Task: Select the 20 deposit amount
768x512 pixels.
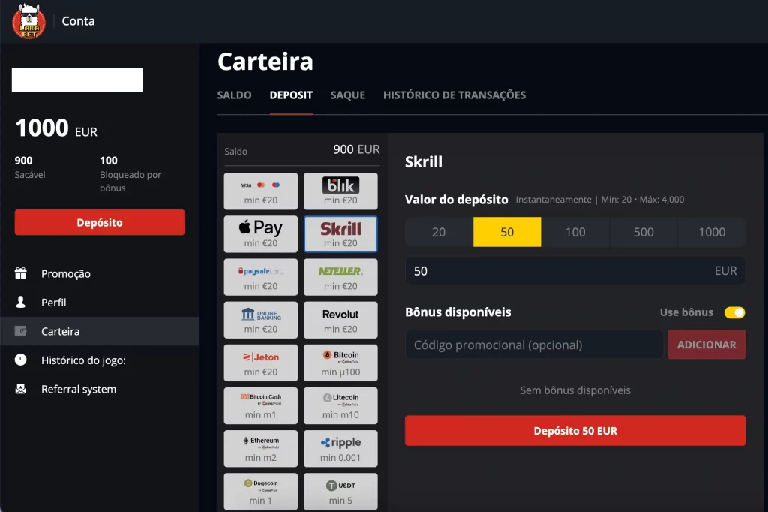Action: pyautogui.click(x=438, y=232)
